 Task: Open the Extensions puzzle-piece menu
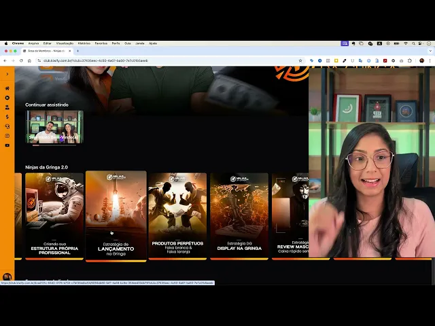pos(409,60)
